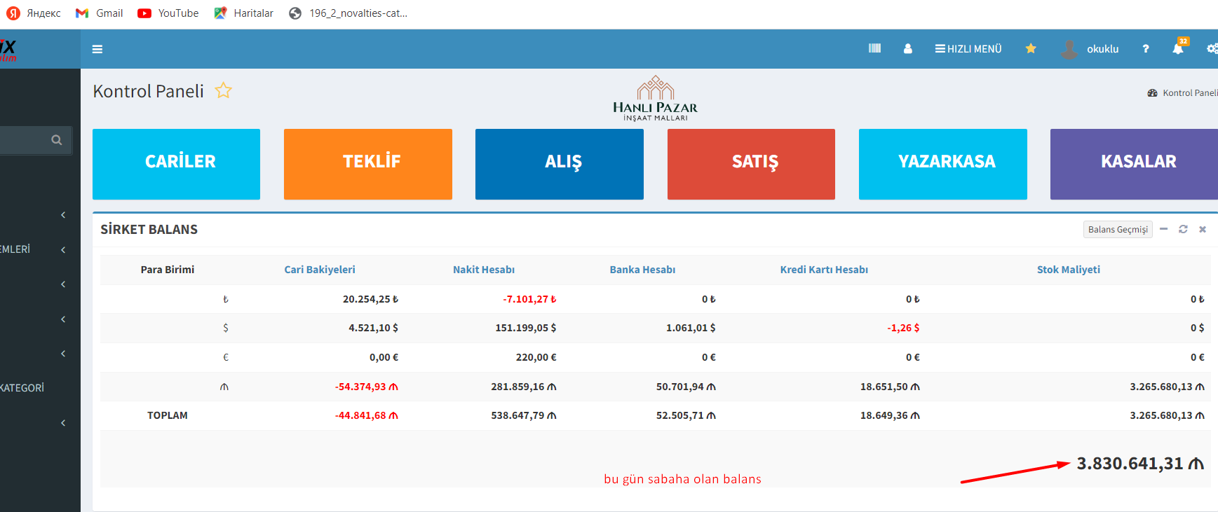
Task: Open the SATIŞ tile
Action: pyautogui.click(x=751, y=164)
